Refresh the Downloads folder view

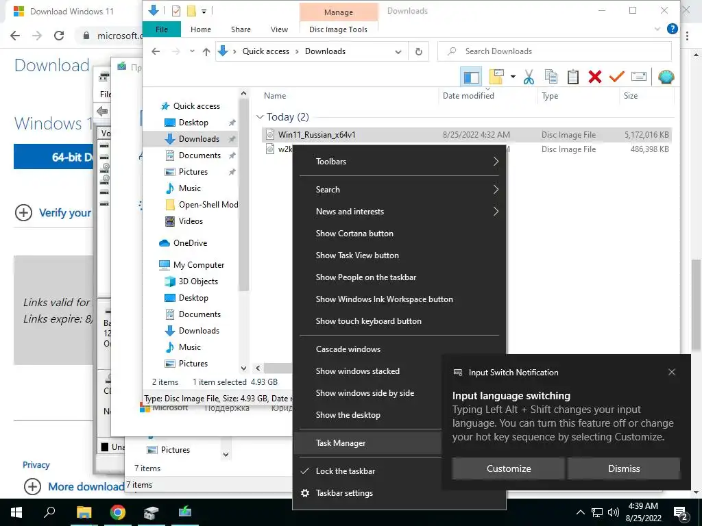point(419,51)
